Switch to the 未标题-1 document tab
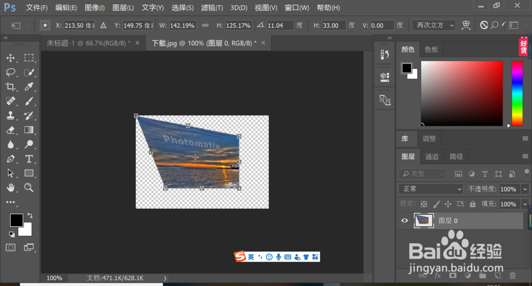The width and height of the screenshot is (532, 286). [x=88, y=43]
